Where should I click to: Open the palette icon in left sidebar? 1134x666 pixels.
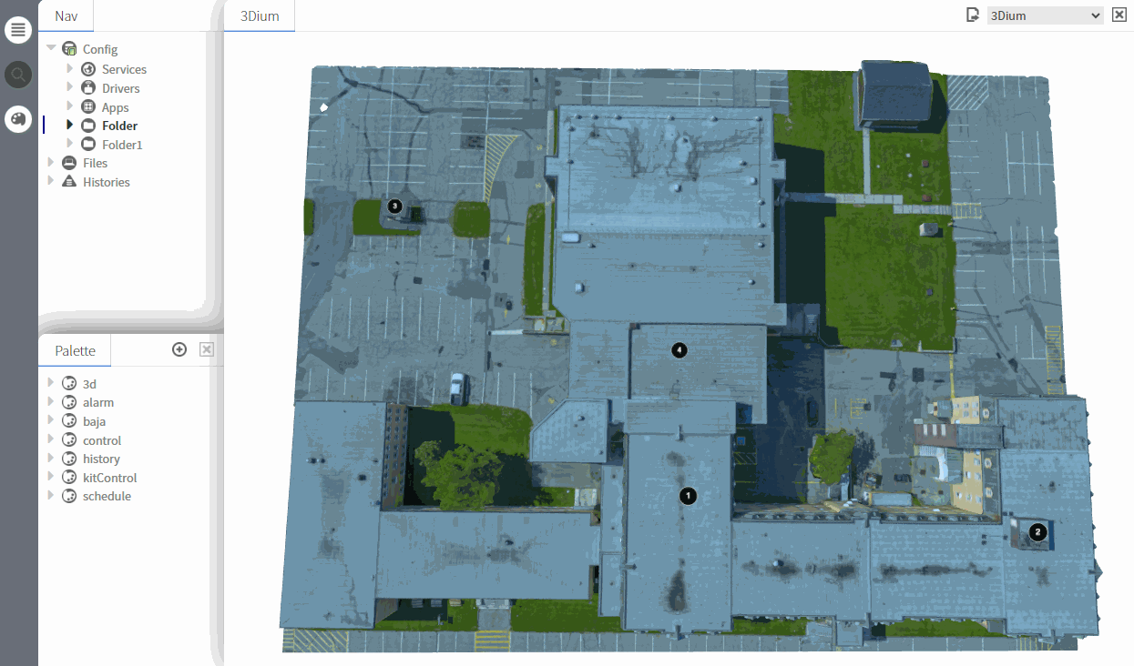(18, 119)
